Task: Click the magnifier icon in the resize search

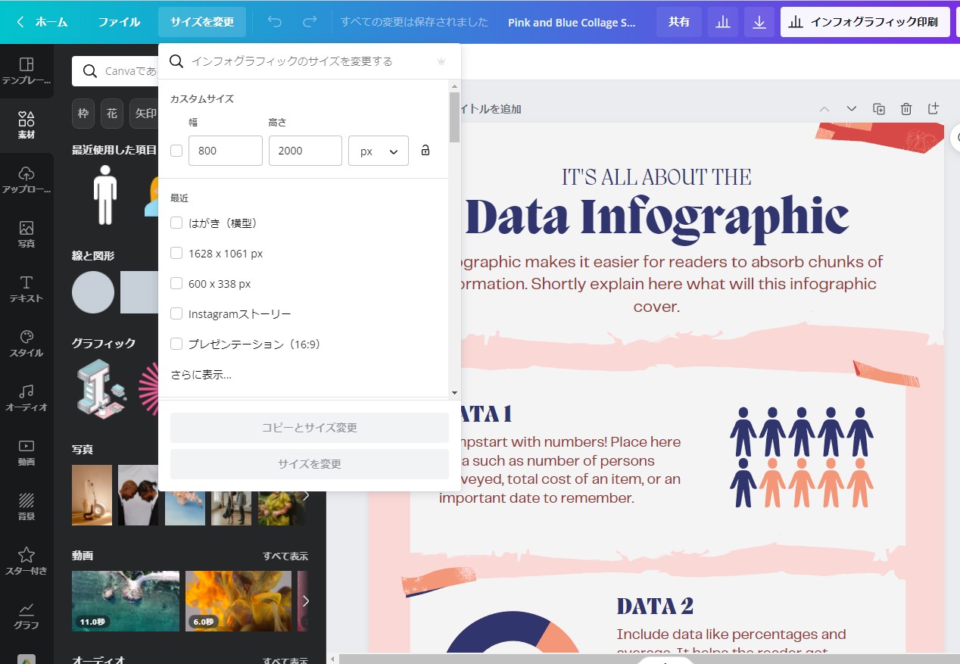Action: point(176,61)
